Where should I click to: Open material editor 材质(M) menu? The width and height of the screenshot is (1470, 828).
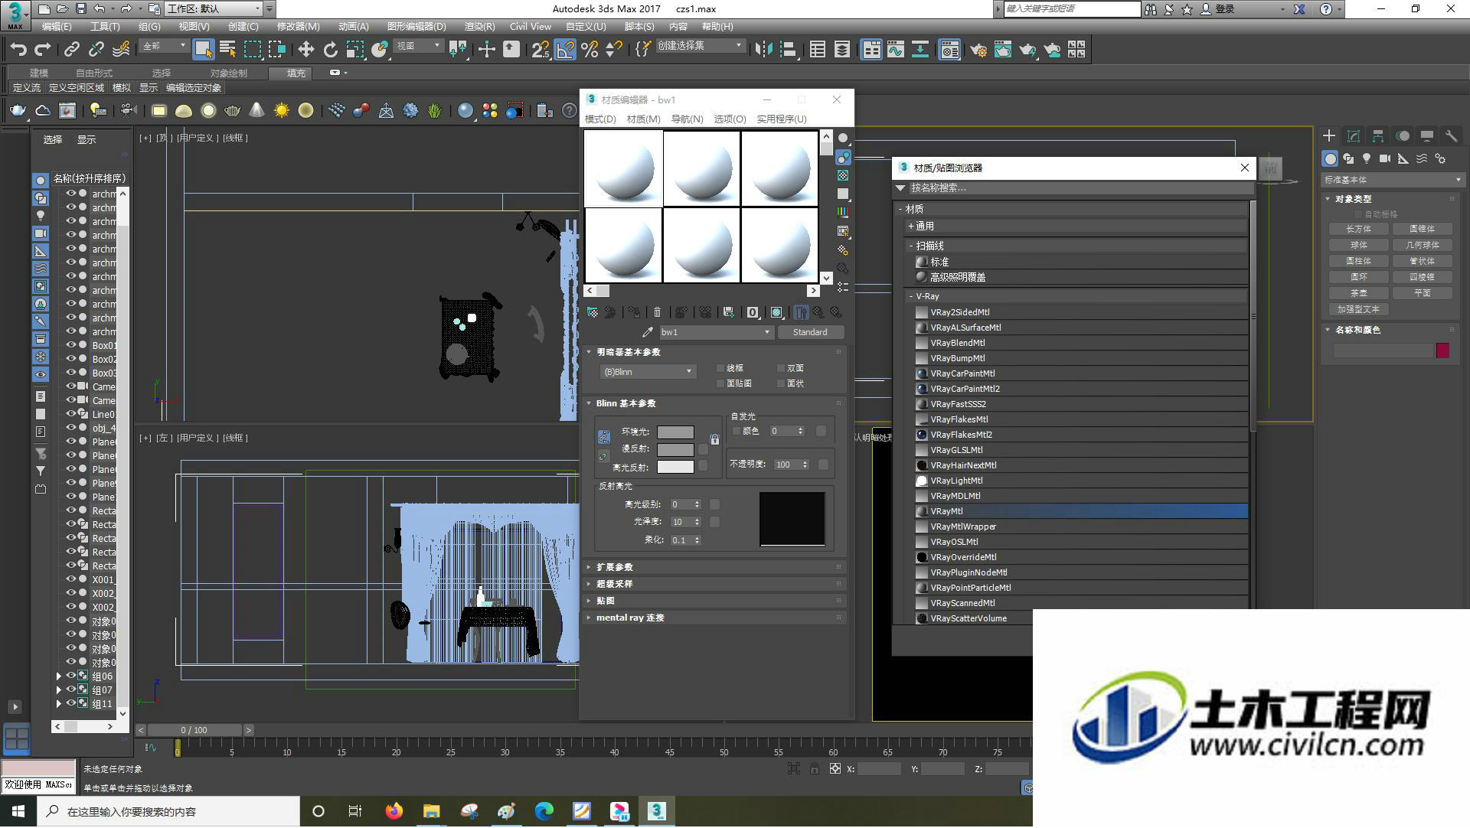coord(643,119)
